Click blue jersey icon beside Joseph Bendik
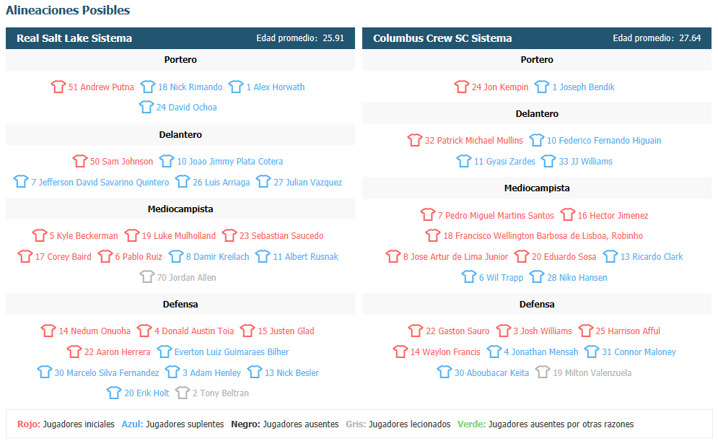 (542, 87)
